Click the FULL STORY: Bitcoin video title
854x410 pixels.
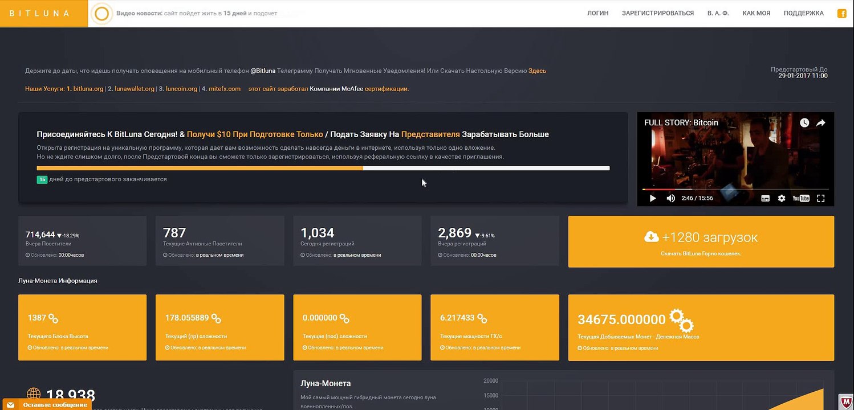[x=681, y=122]
